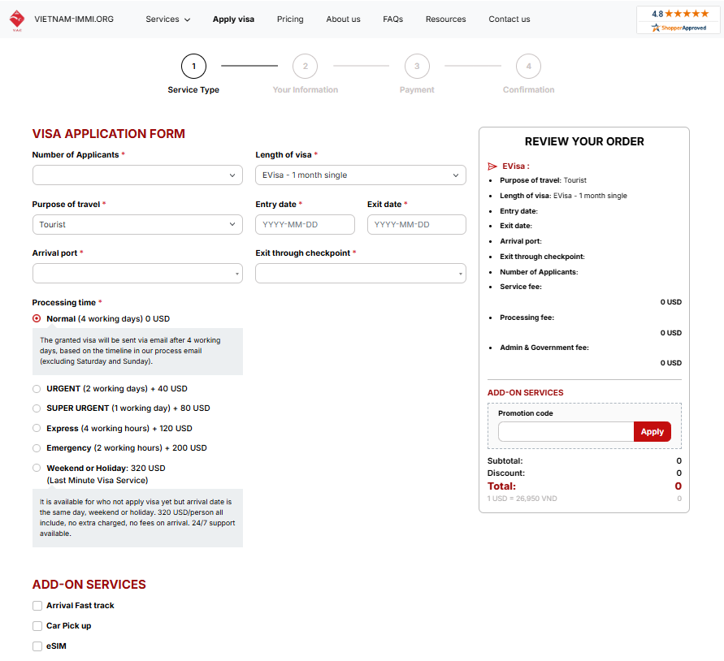Choose Emergency 2 working hours processing
Viewport: 724px width, 661px height.
coord(37,448)
